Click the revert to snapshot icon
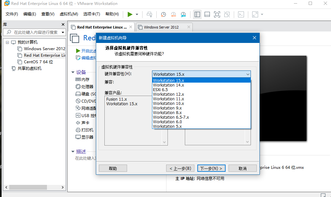Screen dimensions: 331x197 coord(173,14)
